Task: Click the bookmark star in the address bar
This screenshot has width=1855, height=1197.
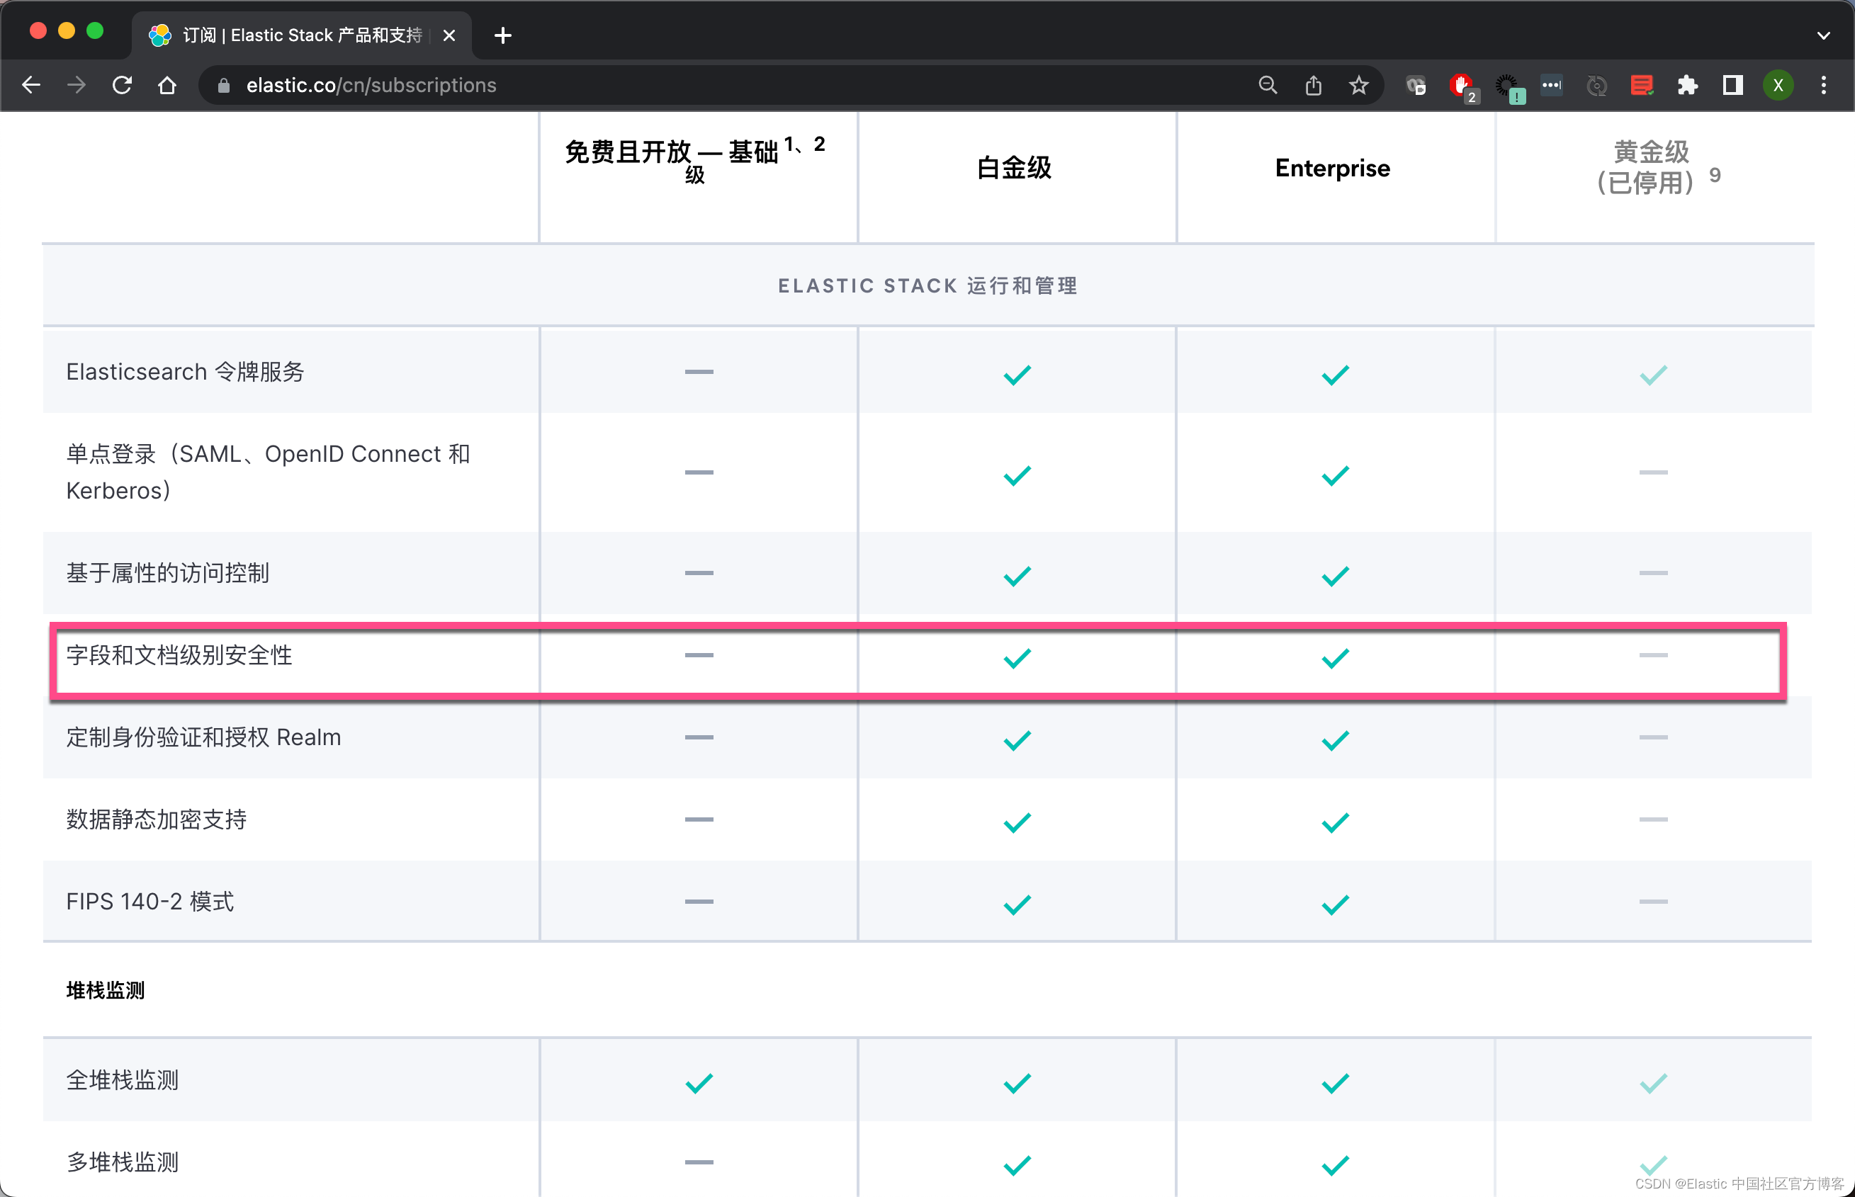Action: point(1358,86)
